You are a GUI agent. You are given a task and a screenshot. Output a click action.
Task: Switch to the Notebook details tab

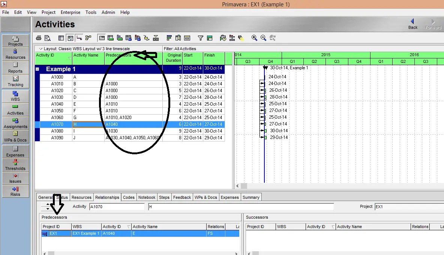[147, 197]
